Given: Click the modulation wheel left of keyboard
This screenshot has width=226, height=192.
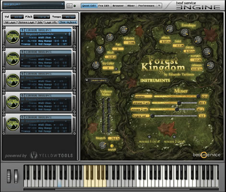Looking at the screenshot, I should pyautogui.click(x=16, y=176).
